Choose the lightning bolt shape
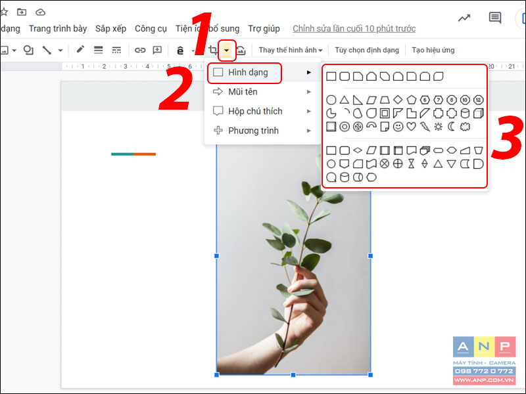This screenshot has width=526, height=394. pos(425,127)
